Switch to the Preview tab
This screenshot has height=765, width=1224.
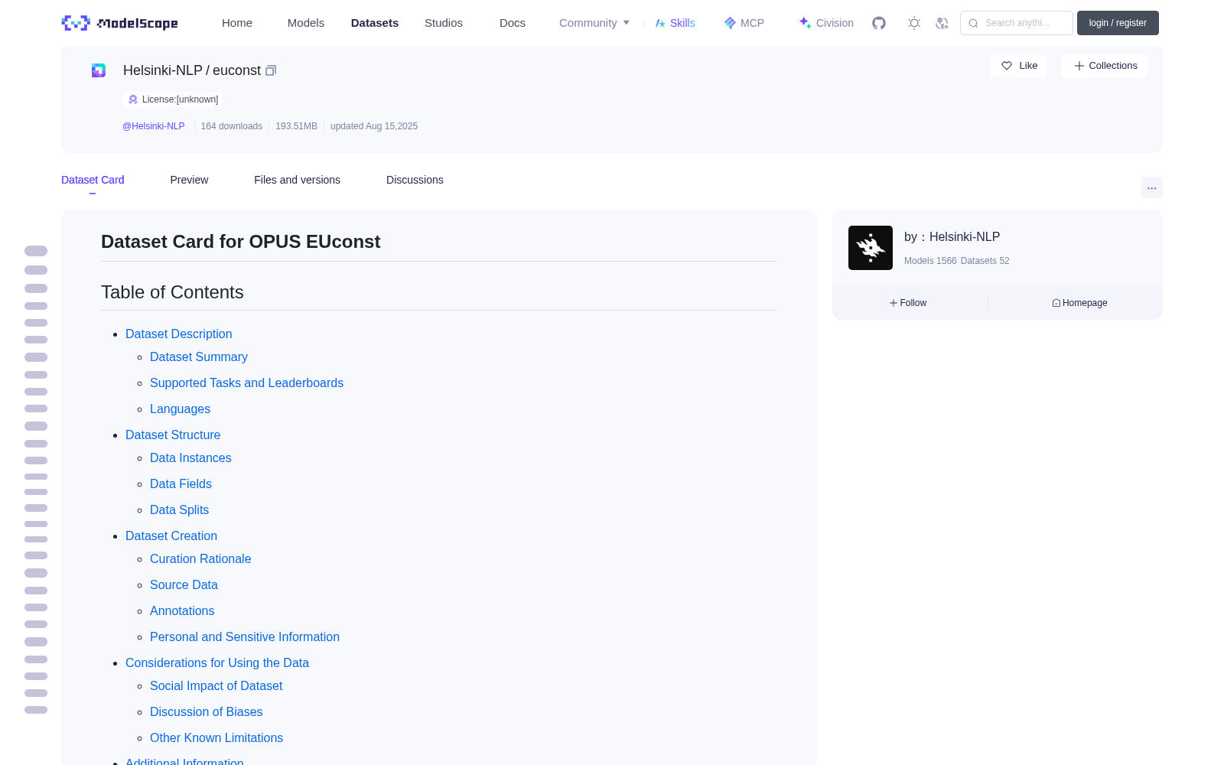(189, 180)
